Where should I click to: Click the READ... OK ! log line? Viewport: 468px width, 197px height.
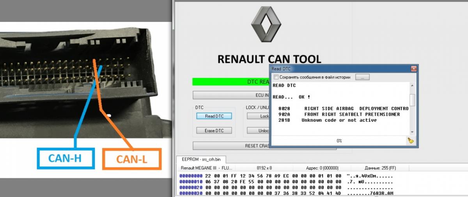[291, 97]
